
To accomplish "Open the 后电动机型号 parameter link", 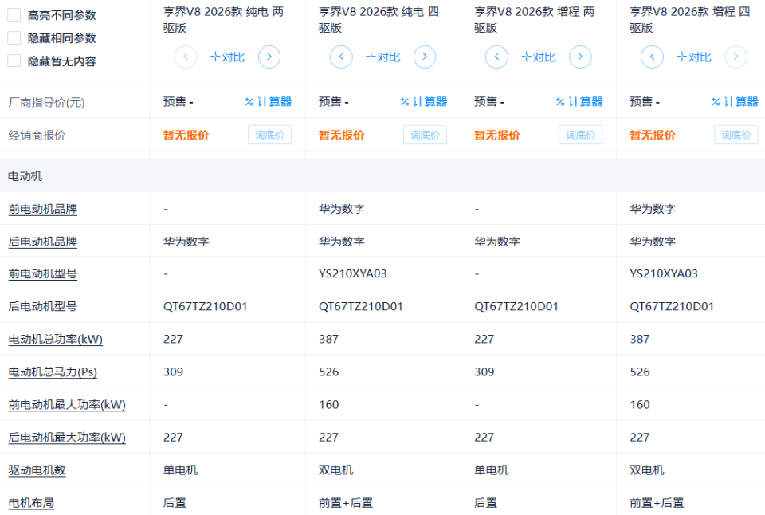I will [x=43, y=307].
